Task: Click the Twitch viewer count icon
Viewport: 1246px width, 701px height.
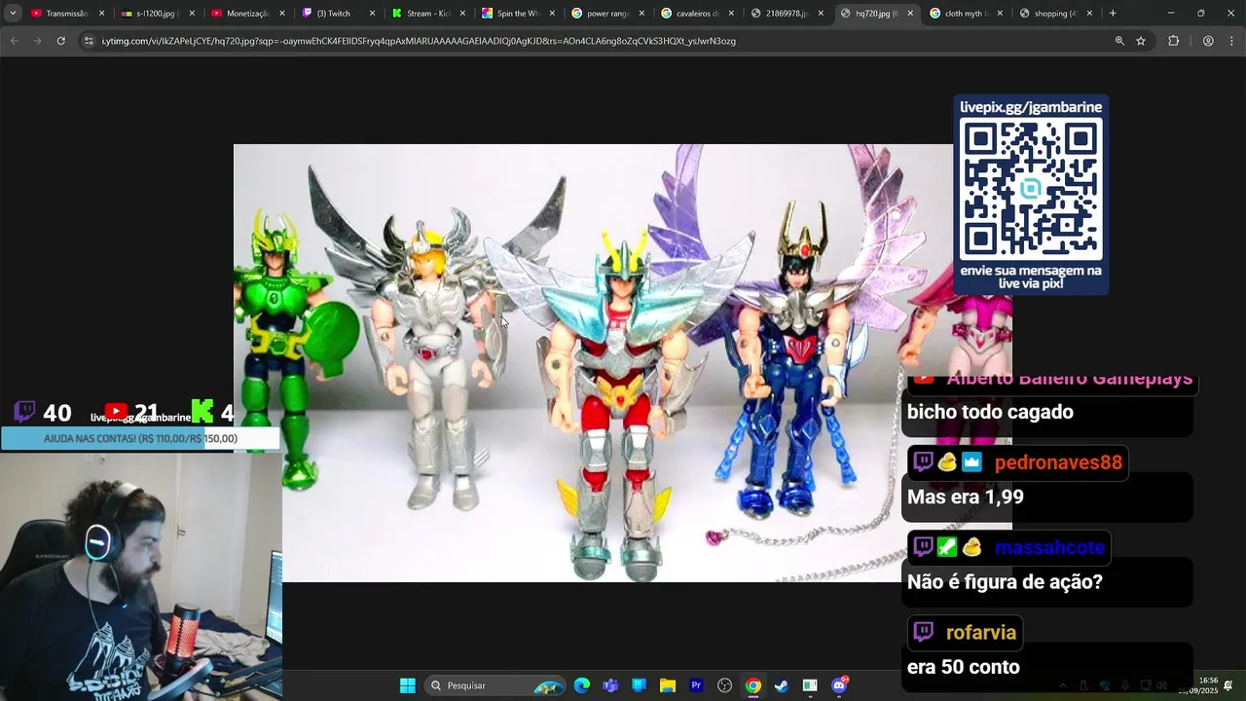Action: click(25, 412)
